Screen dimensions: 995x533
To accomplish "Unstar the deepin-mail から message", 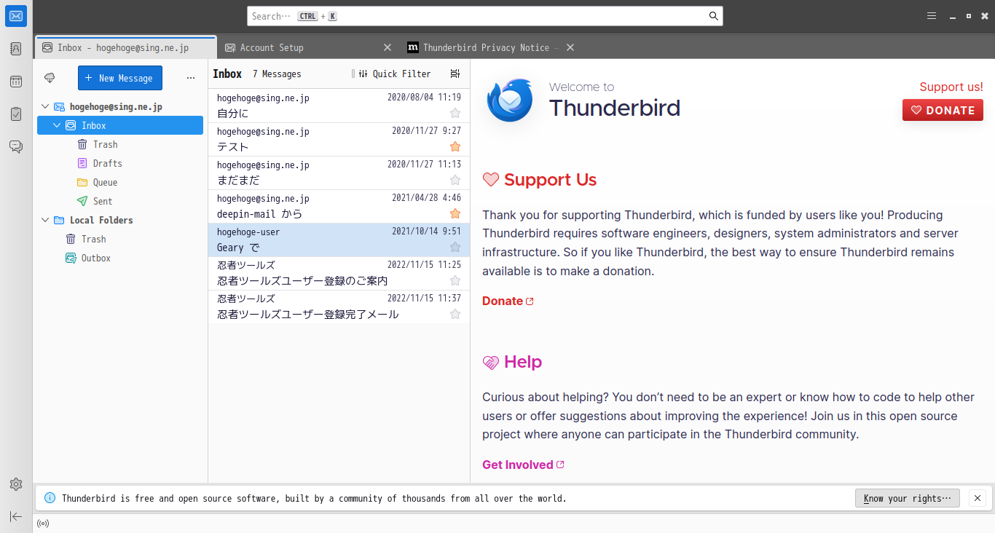I will click(x=455, y=213).
